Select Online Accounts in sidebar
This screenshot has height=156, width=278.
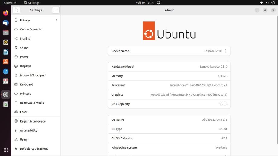tap(31, 29)
